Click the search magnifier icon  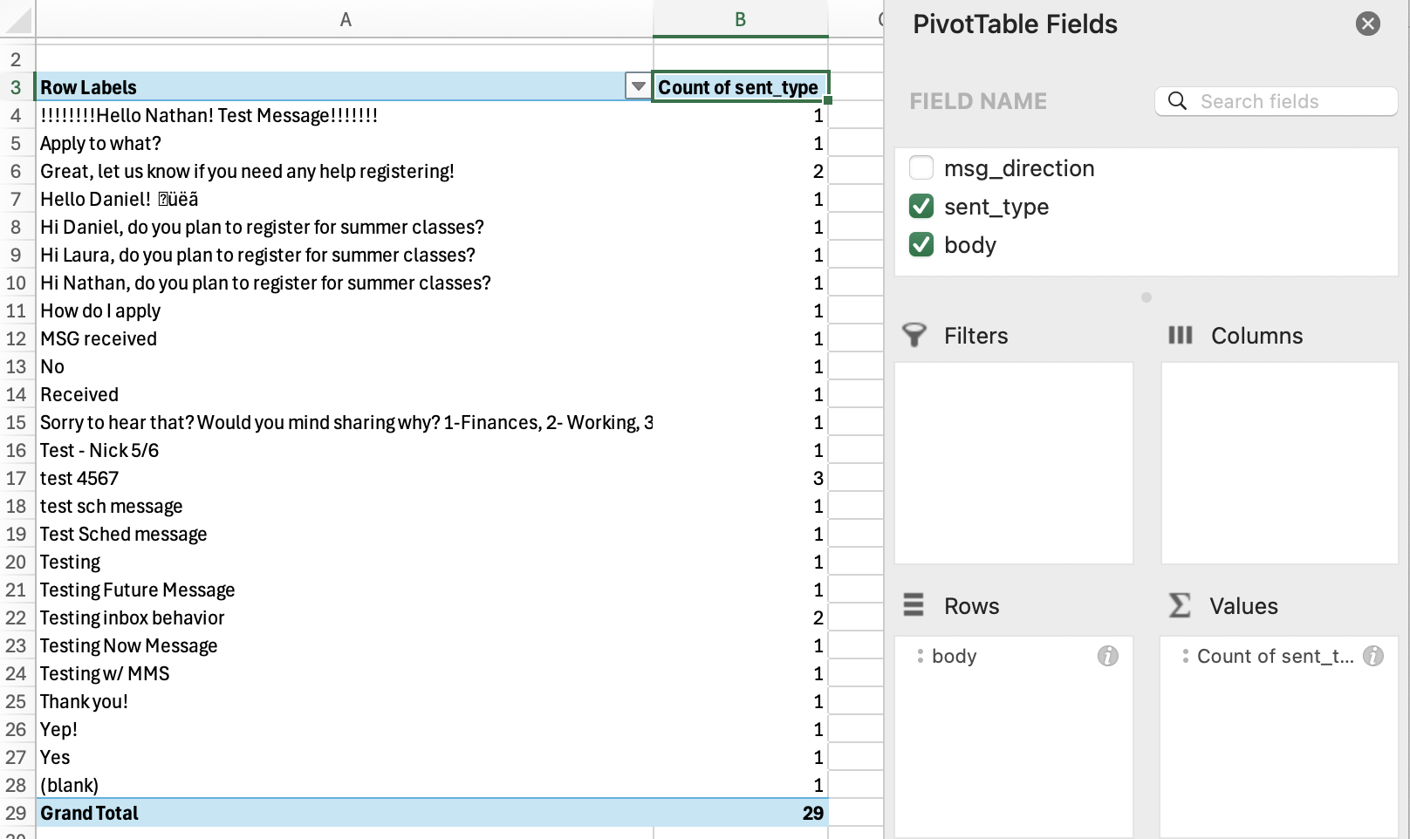pos(1177,101)
